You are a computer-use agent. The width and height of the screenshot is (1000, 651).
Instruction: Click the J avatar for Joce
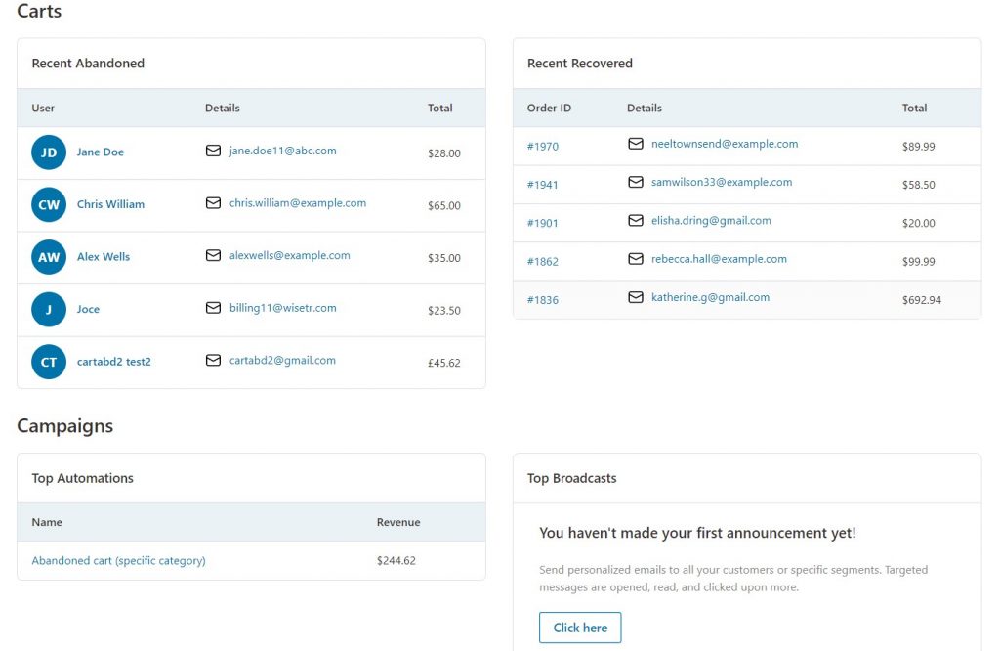49,310
